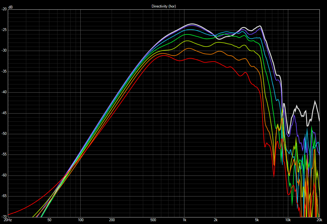
Task: Click the '-50' dB axis label
Action: pyautogui.click(x=4, y=134)
